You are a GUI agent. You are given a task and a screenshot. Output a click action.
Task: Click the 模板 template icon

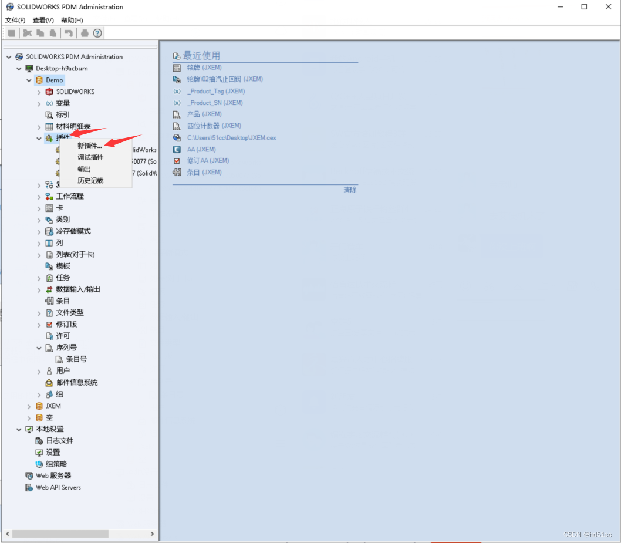(49, 266)
